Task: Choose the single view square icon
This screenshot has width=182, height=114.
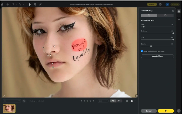Action: (127, 101)
